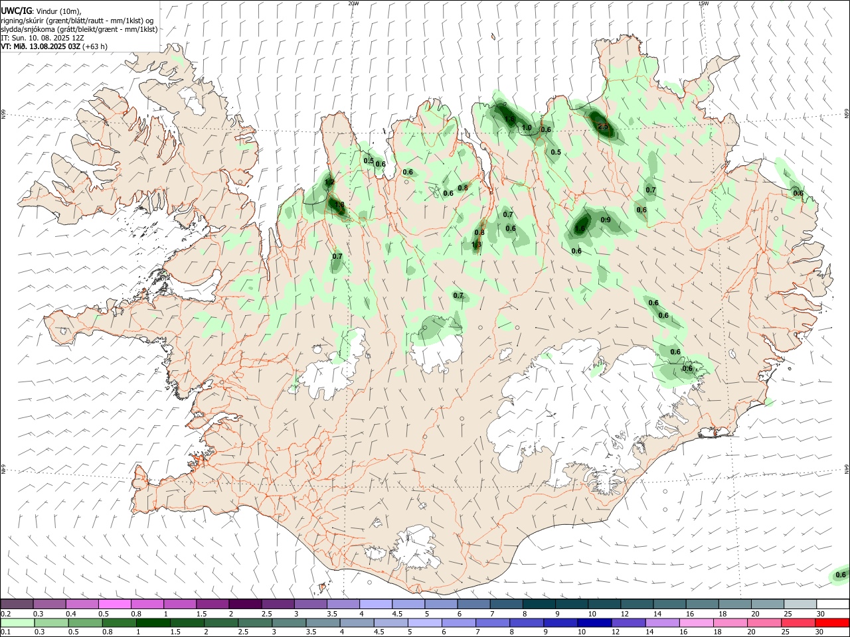Screen dimensions: 850x637
Task: Click the 1.0 precipitation value on north coast
Action: tap(527, 127)
